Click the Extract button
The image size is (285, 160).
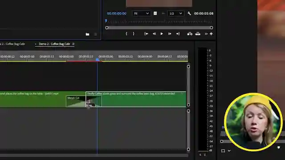coord(198,34)
